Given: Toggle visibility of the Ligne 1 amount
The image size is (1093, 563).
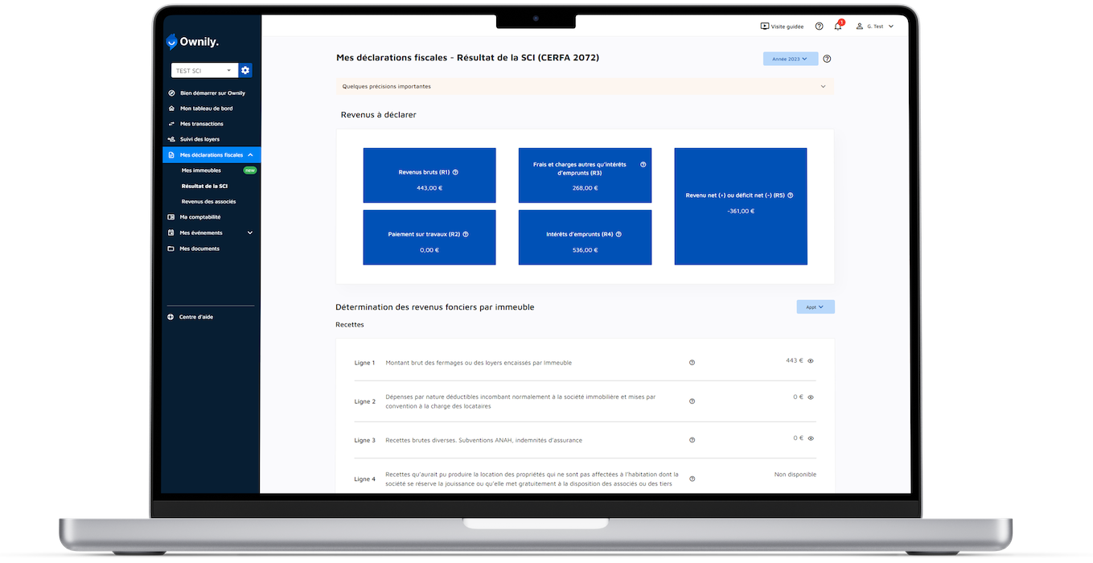Looking at the screenshot, I should [810, 360].
